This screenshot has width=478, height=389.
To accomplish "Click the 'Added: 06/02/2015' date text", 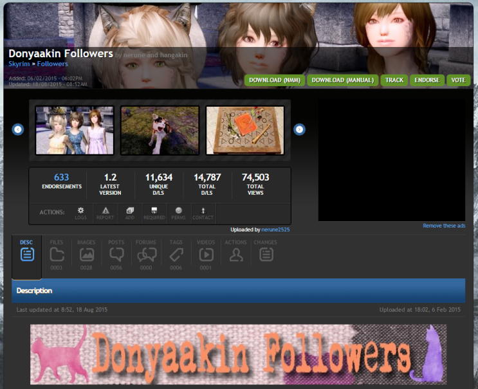I will 46,78.
